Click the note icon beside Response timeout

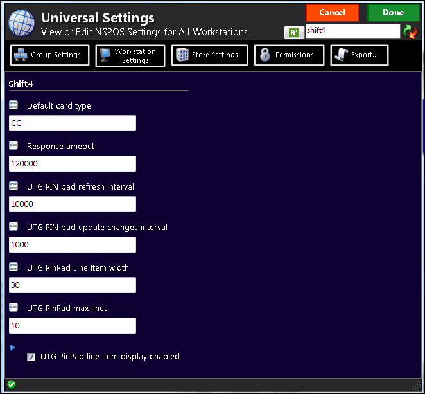(13, 145)
